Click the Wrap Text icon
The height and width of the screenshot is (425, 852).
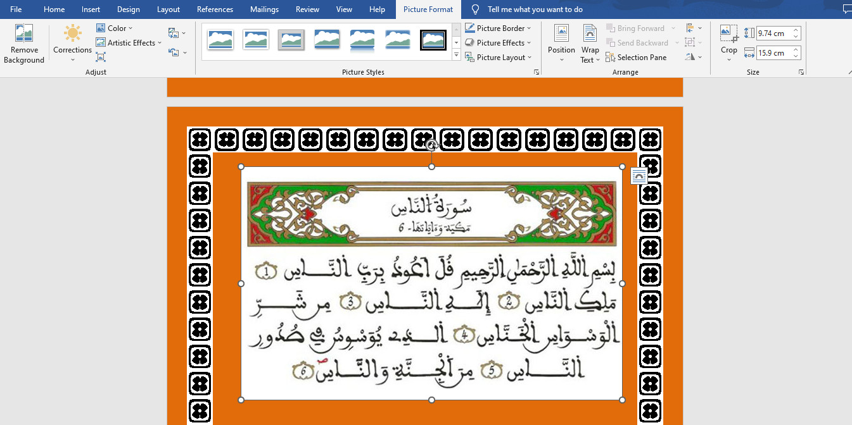[590, 33]
